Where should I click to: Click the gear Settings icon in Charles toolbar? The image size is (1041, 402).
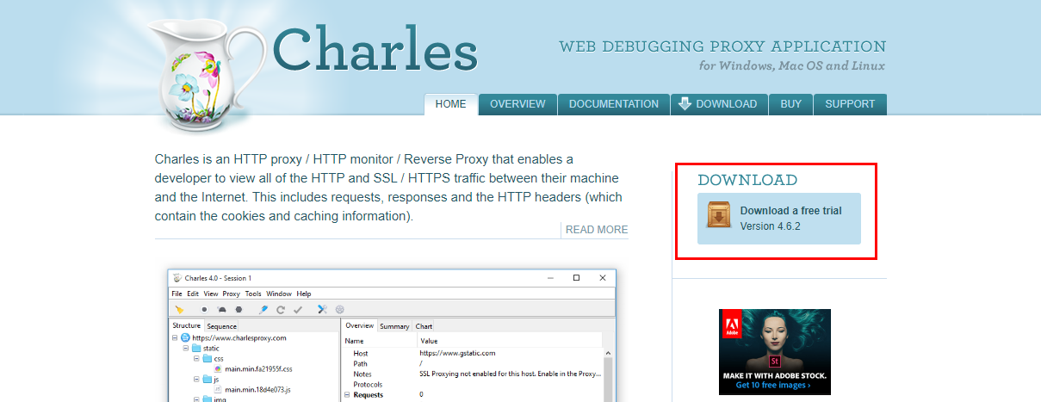tap(340, 309)
